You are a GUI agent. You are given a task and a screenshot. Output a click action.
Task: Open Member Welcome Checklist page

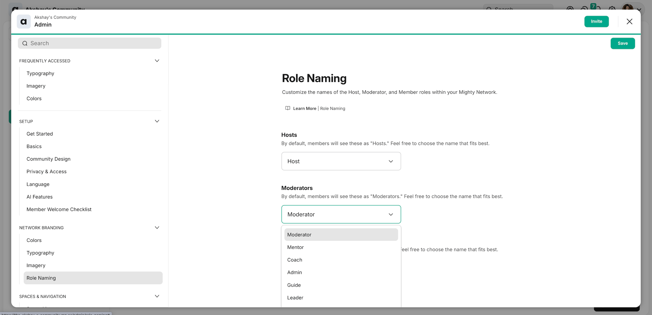tap(59, 209)
